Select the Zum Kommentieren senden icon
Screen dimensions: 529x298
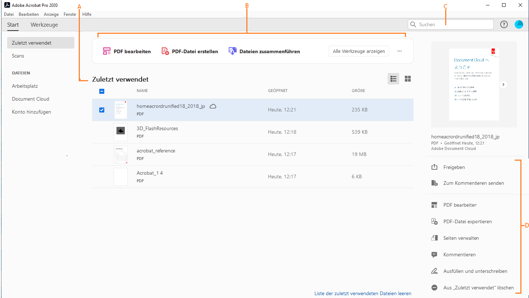point(434,183)
